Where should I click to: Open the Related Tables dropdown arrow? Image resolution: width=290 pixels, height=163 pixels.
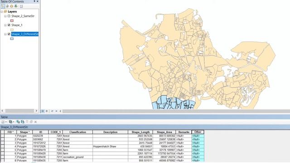14,122
